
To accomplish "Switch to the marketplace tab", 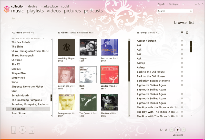I will pos(49,6).
